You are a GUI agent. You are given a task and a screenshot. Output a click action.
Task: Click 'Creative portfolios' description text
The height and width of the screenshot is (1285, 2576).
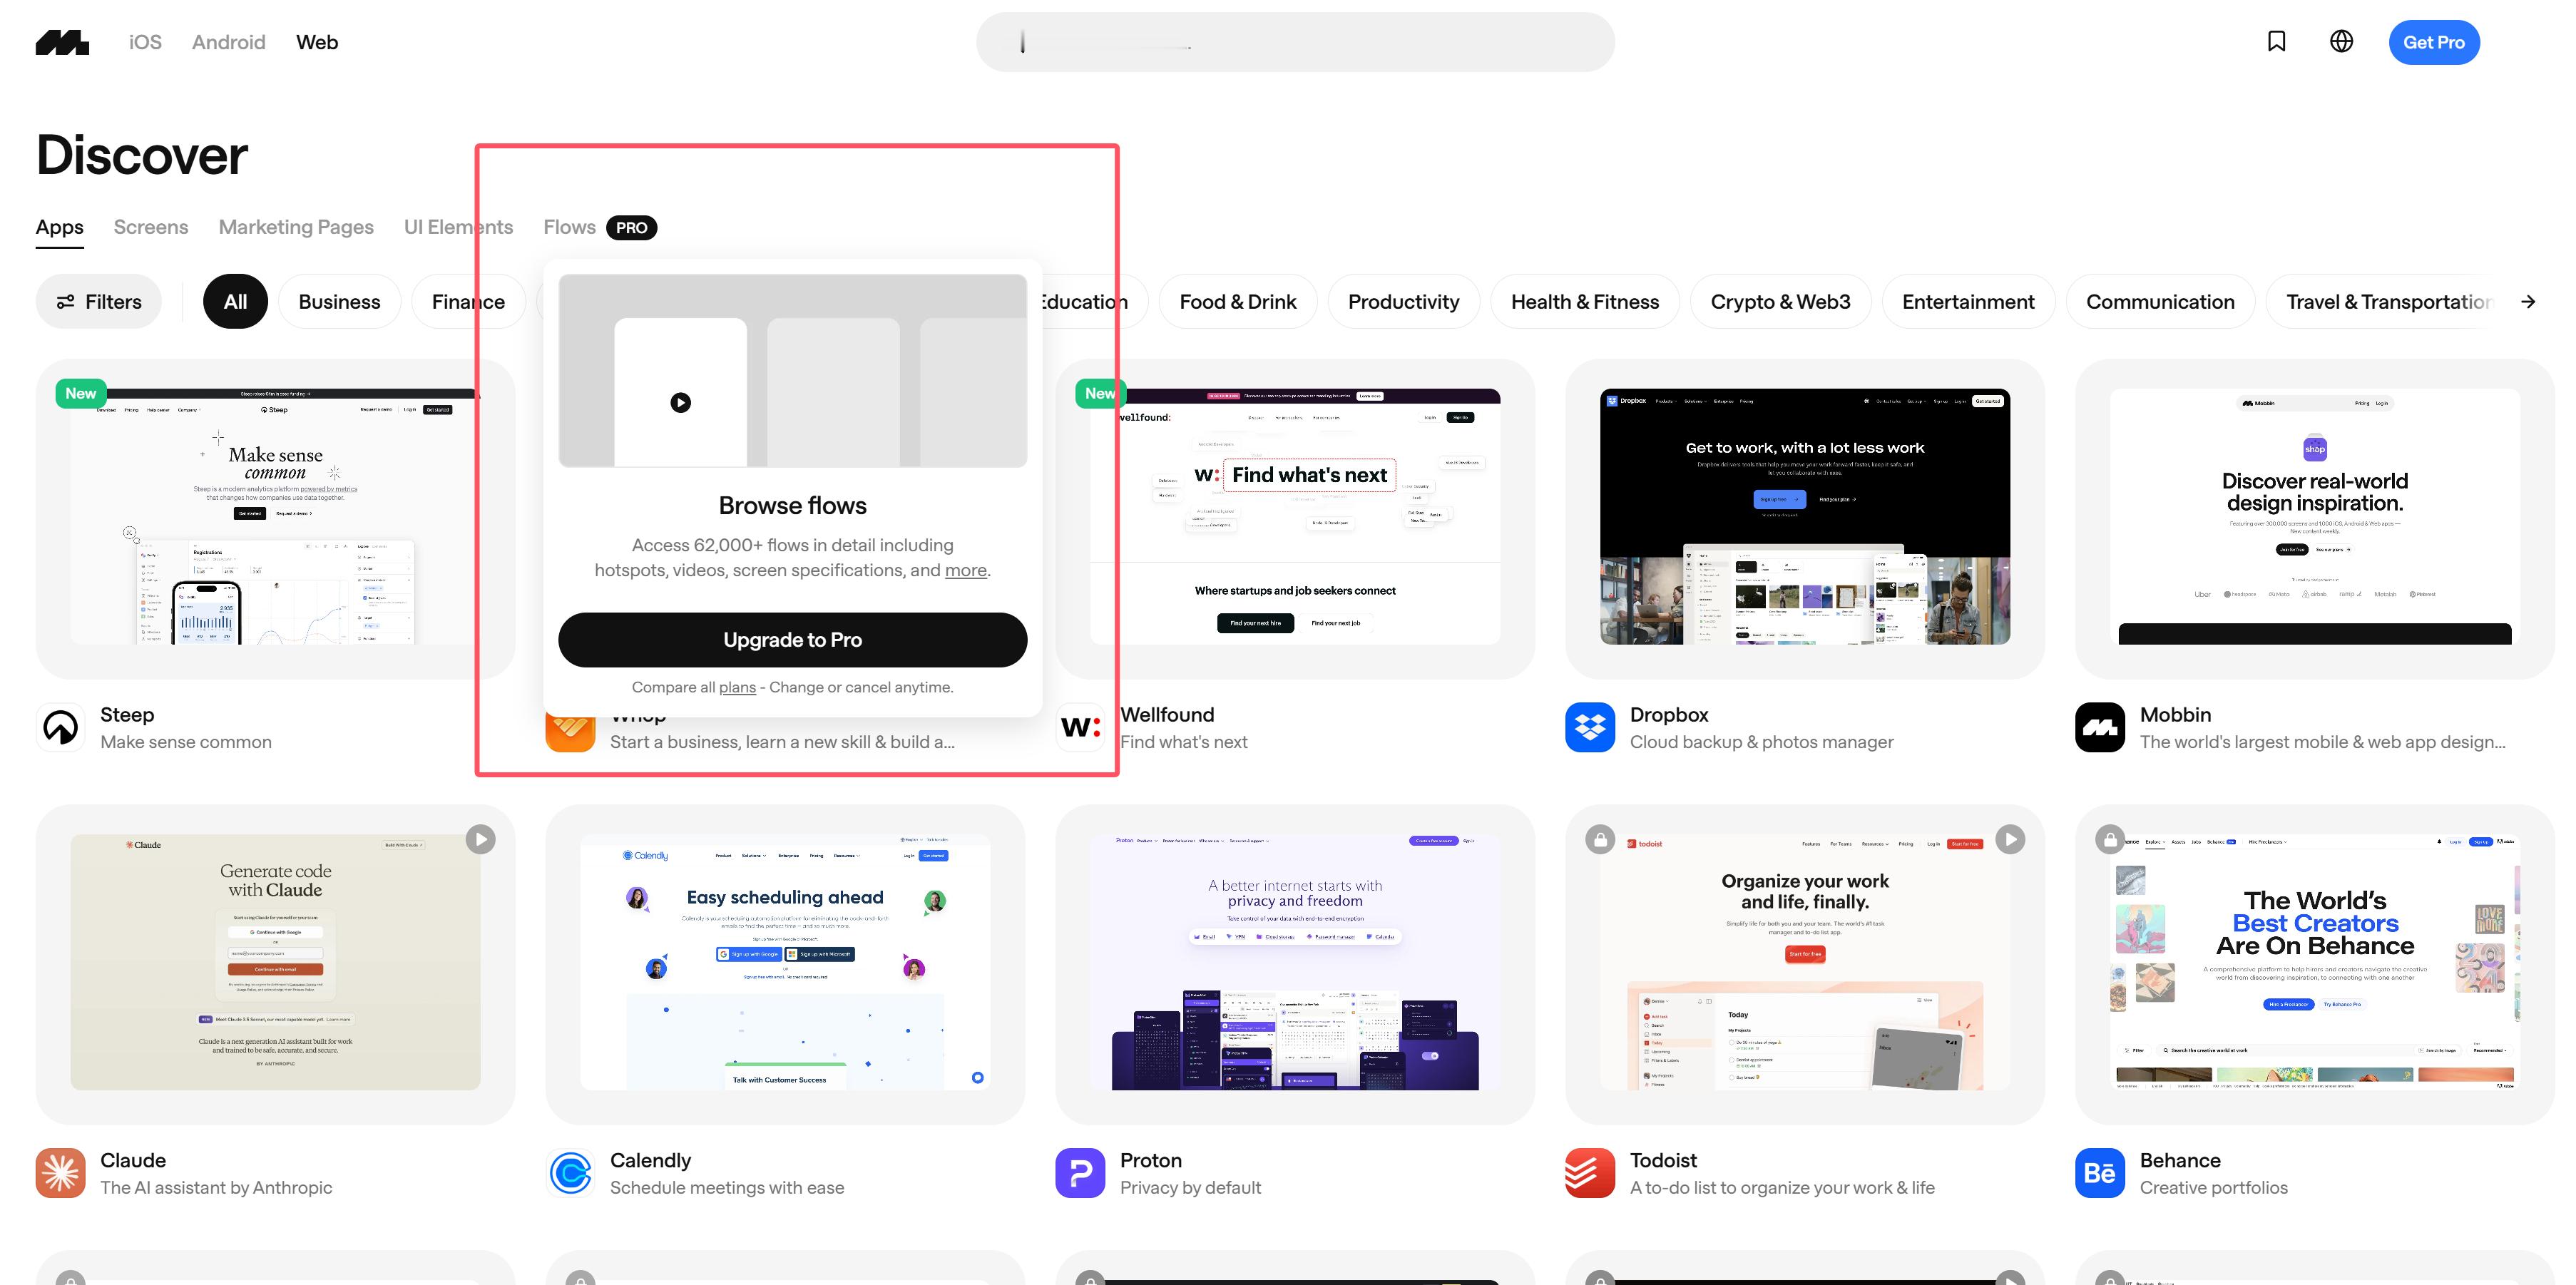[x=2213, y=1187]
